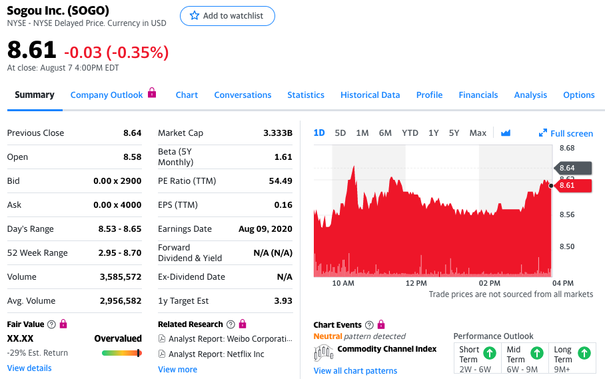
Task: Click the Commodity Channel Index candlestick icon
Action: click(323, 352)
